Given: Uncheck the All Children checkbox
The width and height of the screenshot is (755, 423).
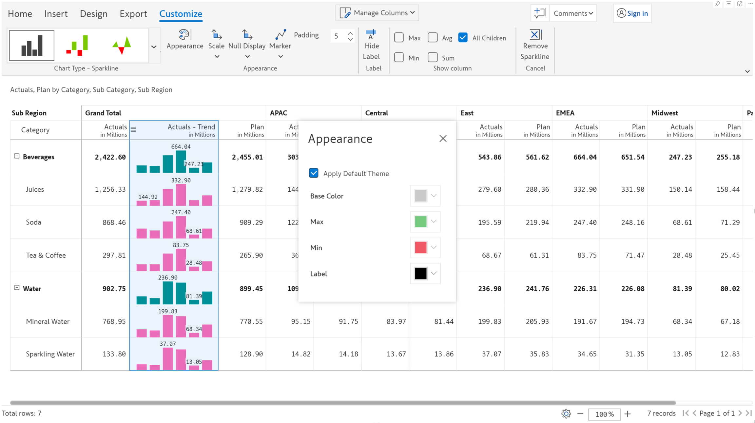Looking at the screenshot, I should [463, 38].
